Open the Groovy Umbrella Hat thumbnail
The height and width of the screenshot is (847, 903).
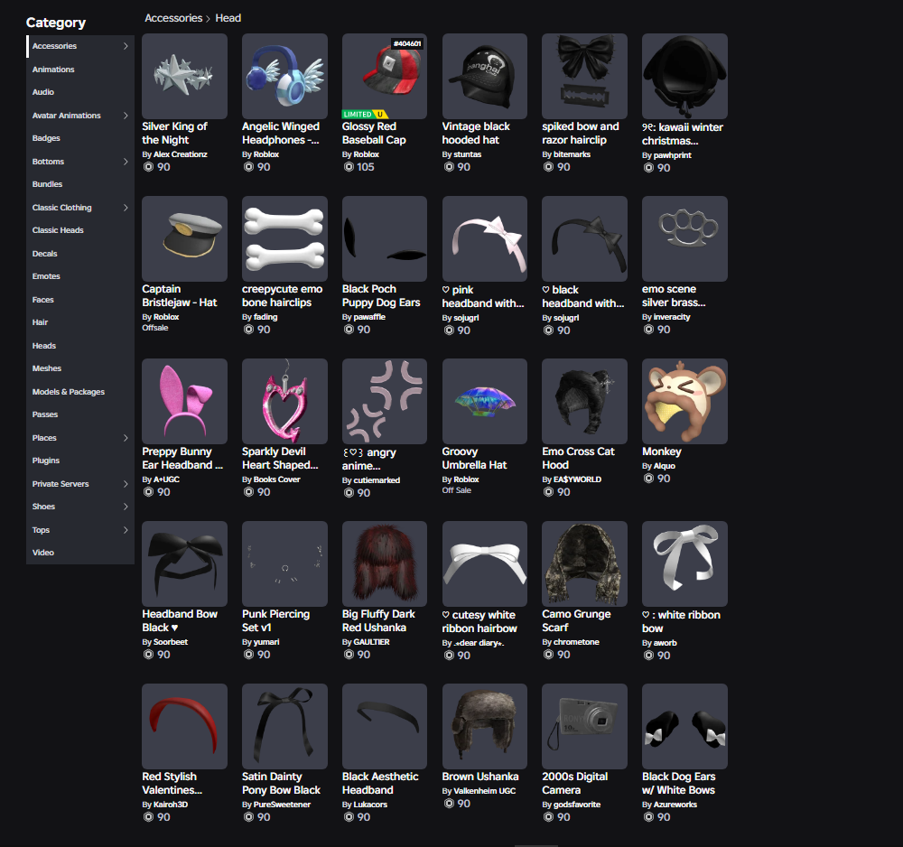[x=485, y=401]
